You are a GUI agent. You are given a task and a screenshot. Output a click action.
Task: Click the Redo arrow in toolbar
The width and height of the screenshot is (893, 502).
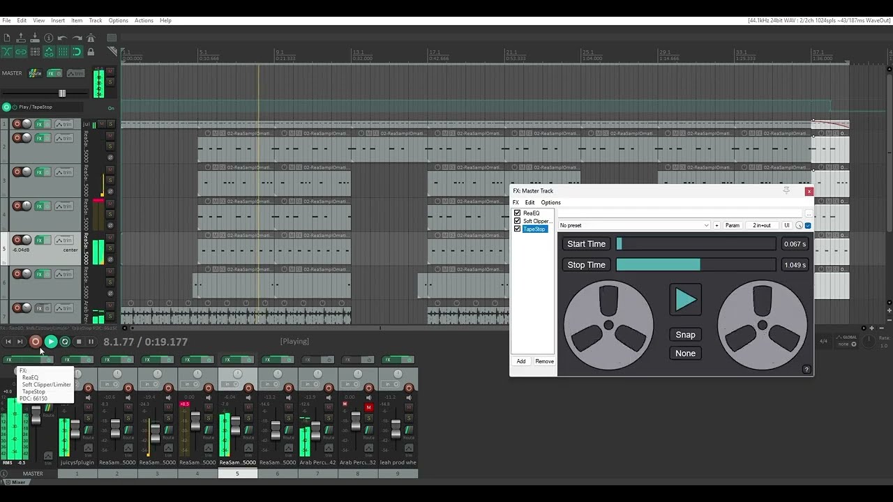coord(76,38)
